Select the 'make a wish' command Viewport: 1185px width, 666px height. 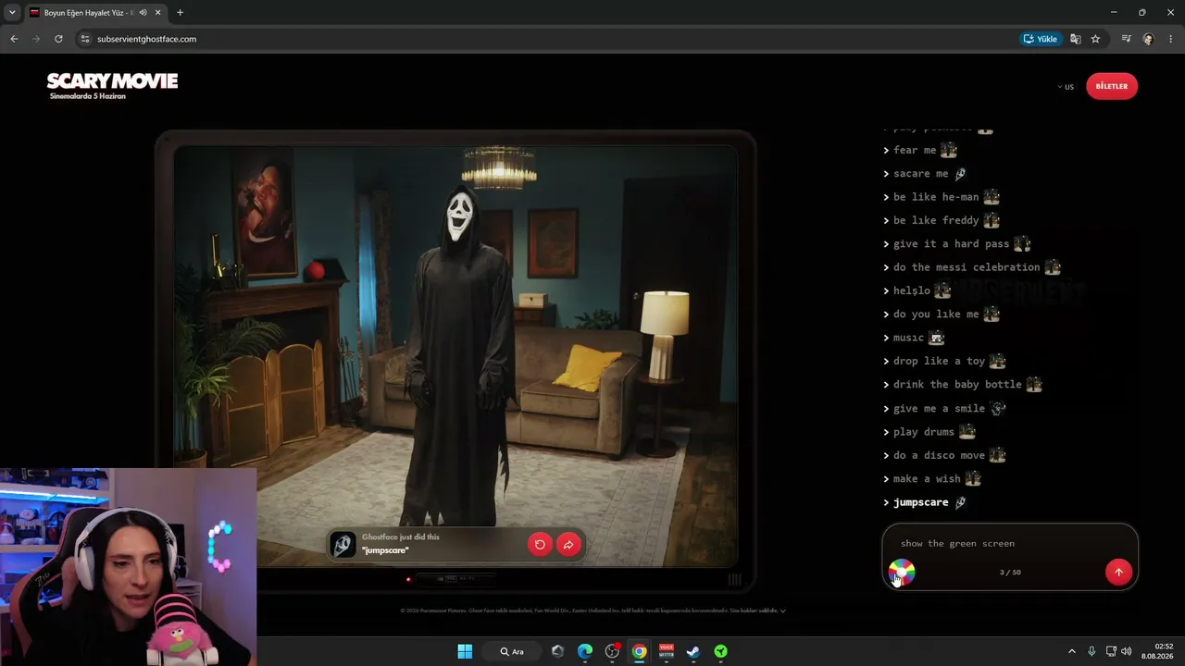pyautogui.click(x=927, y=479)
